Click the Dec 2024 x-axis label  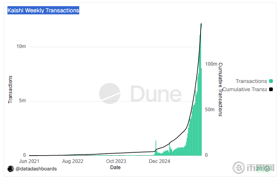[x=159, y=161]
